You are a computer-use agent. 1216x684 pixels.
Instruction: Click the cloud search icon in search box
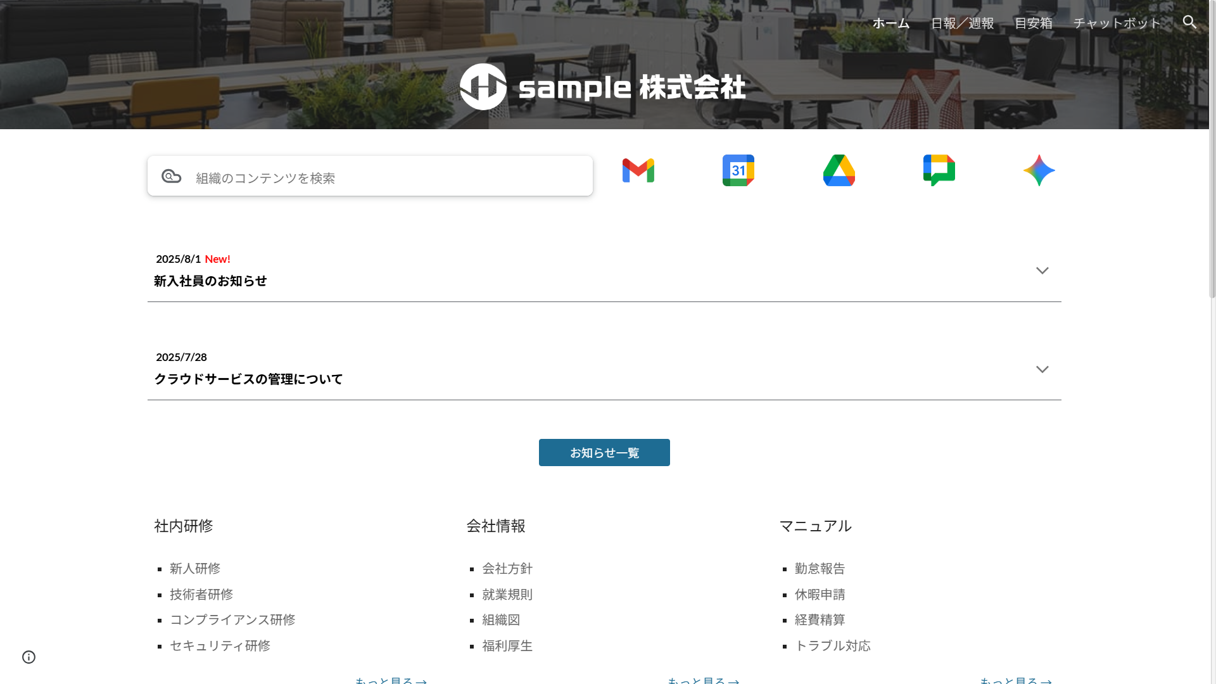tap(171, 176)
